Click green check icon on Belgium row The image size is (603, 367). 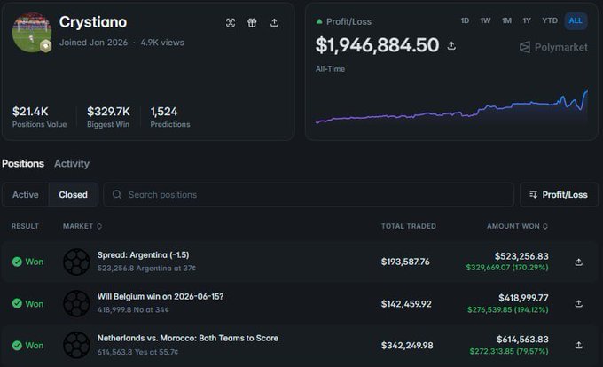click(17, 303)
